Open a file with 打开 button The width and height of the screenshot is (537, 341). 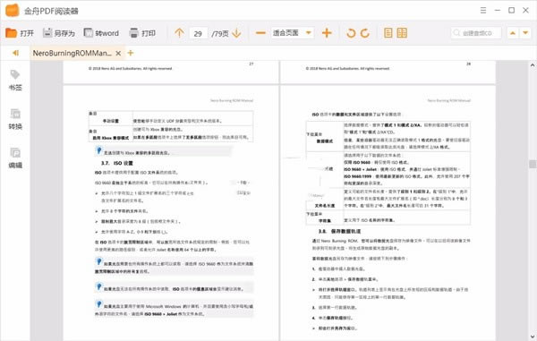coord(20,33)
